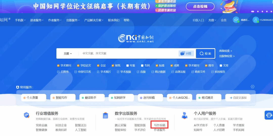Screen dimensions: 273x136
Task: Click the 个人用户服务 person icon
Action: tap(184, 115)
